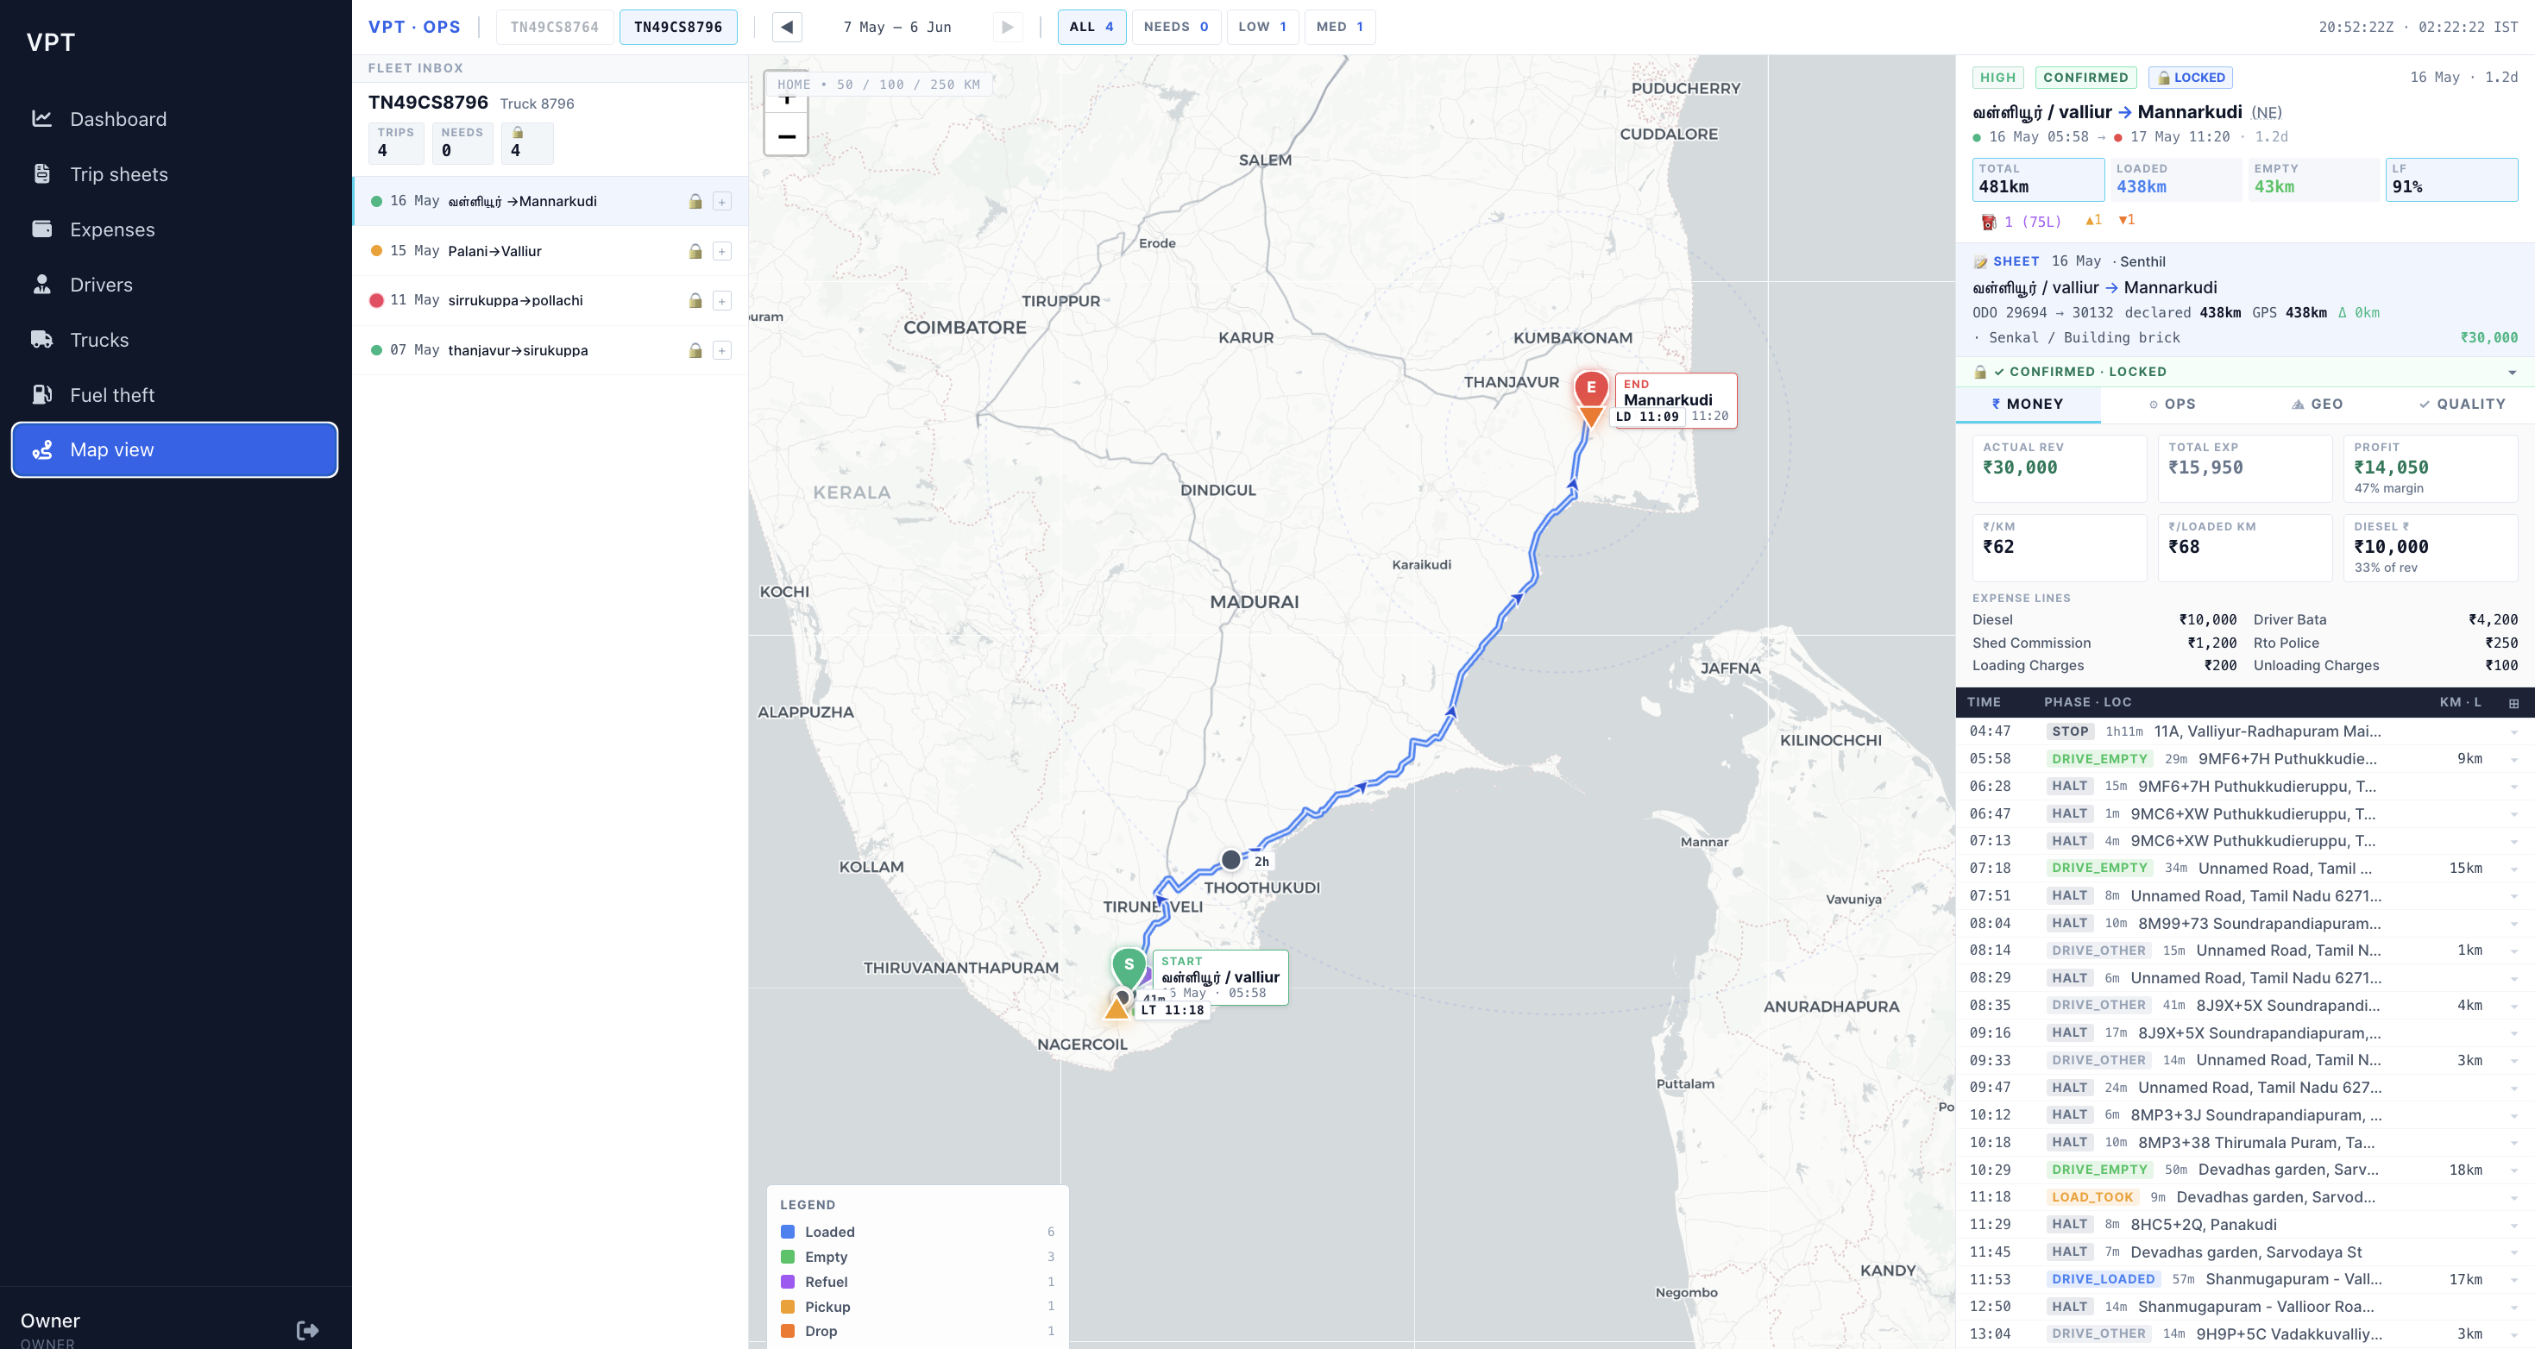Switch to the MONEY tab
Image resolution: width=2535 pixels, height=1349 pixels.
pos(2027,405)
